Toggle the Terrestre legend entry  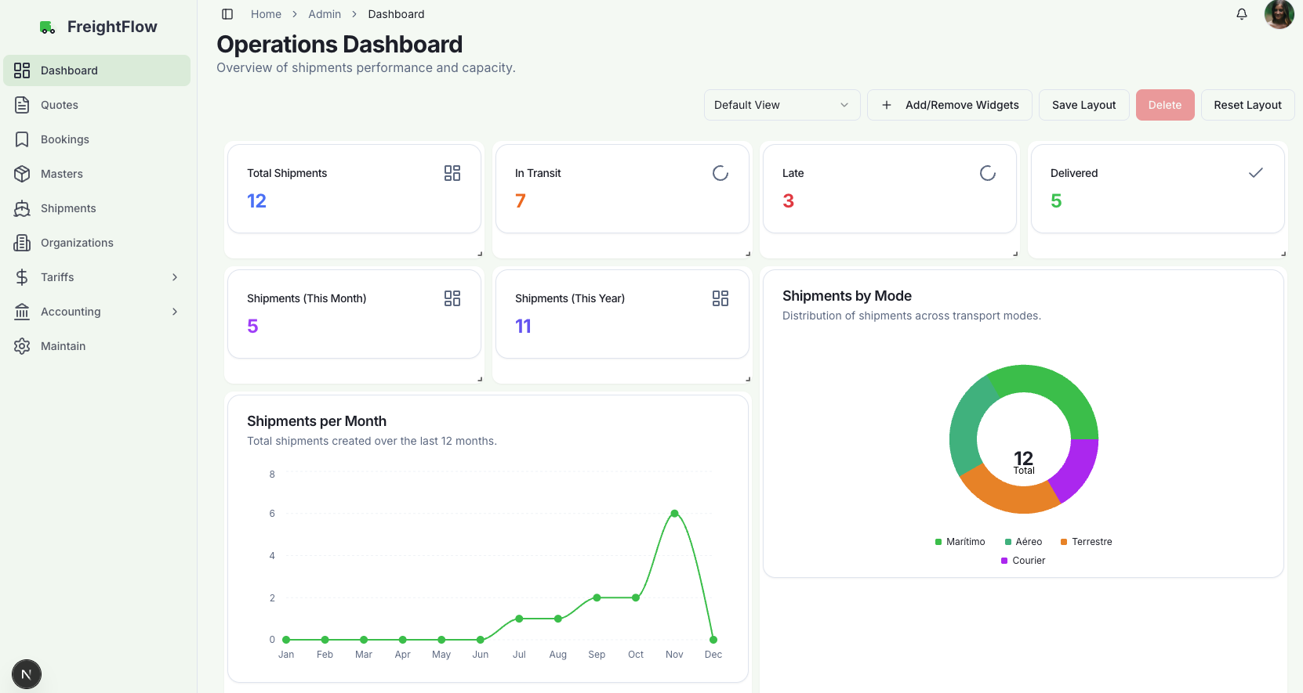pos(1086,542)
